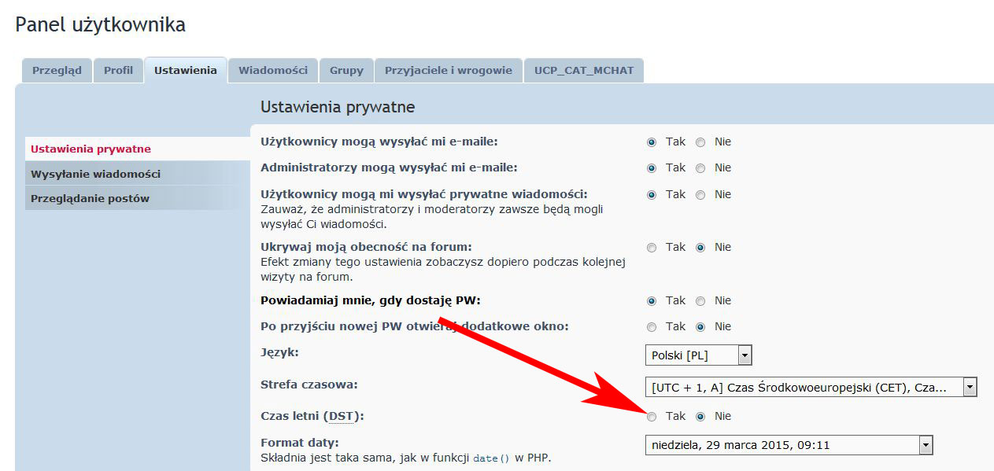The image size is (994, 471).
Task: Open Przyjaciele i wrogowie tab
Action: coord(449,70)
